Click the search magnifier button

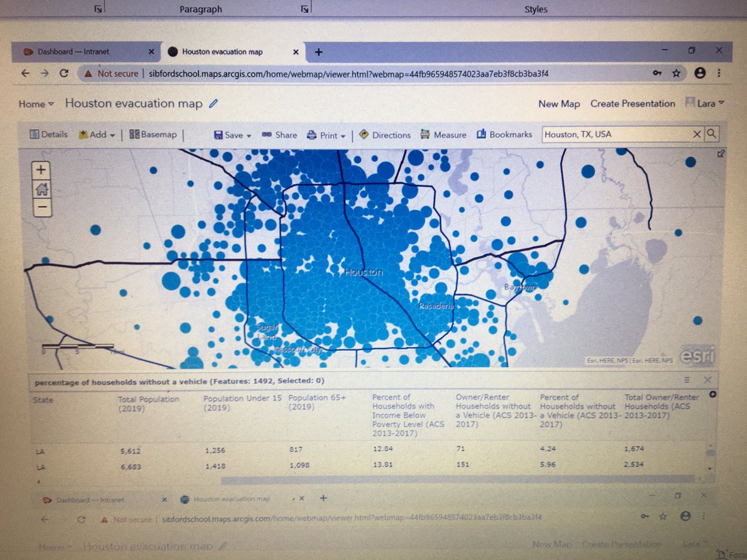pos(712,134)
